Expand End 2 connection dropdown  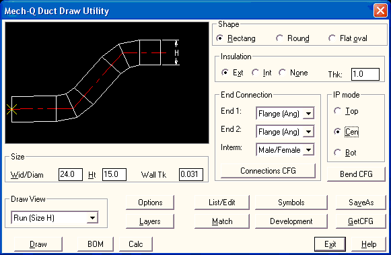308,132
